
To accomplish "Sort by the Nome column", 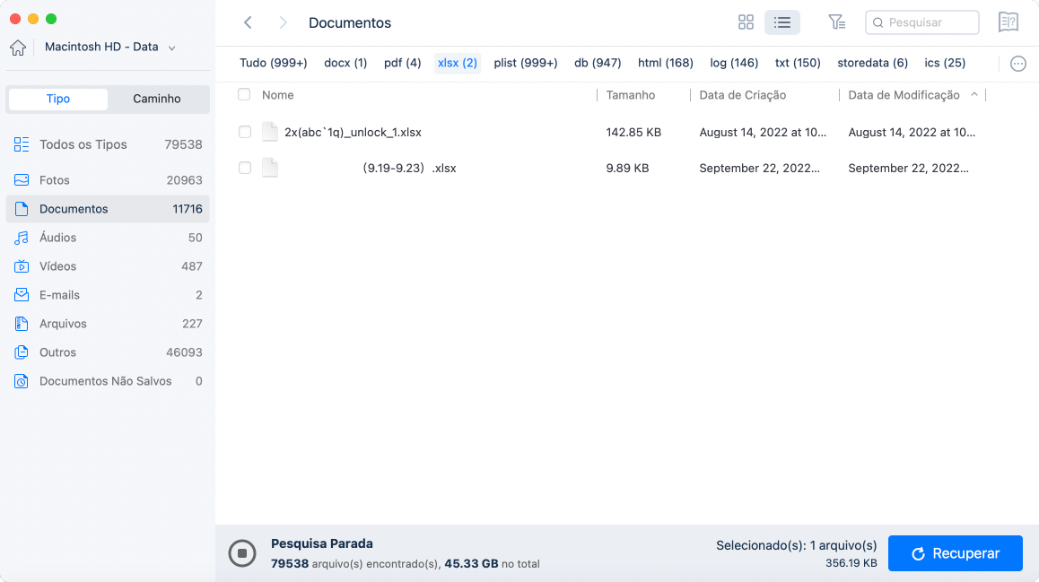I will click(x=277, y=95).
